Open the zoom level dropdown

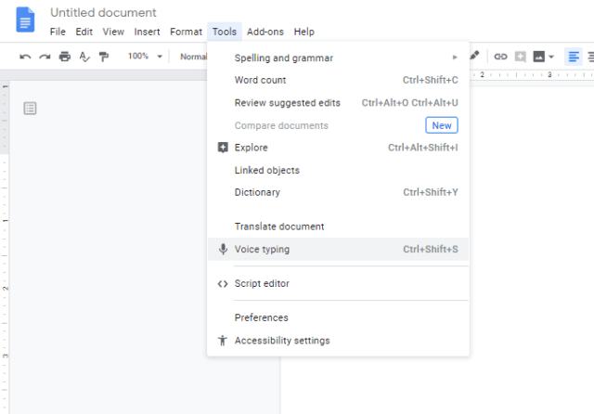tap(145, 57)
